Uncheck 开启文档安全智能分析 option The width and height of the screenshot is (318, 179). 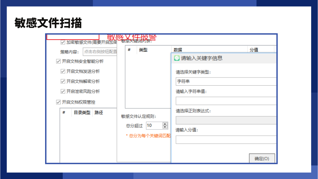(58, 61)
